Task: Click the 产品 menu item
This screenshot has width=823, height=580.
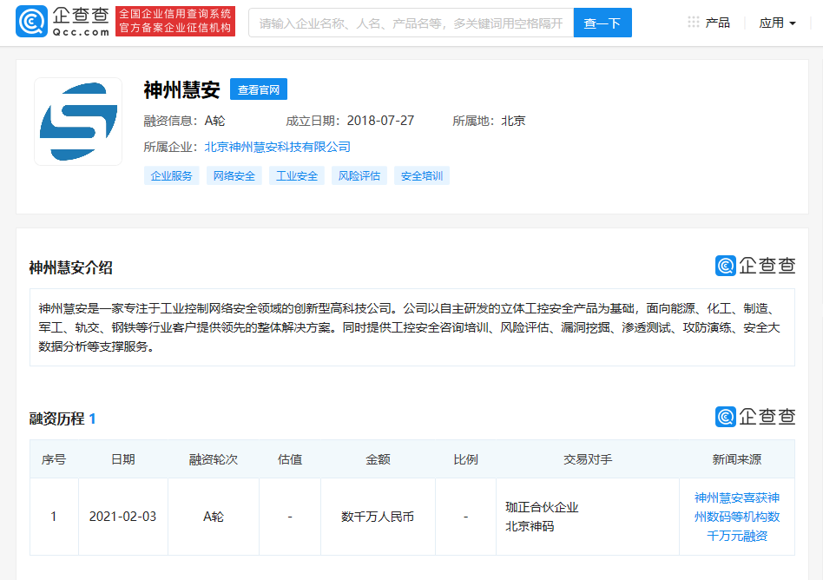Action: (x=717, y=23)
